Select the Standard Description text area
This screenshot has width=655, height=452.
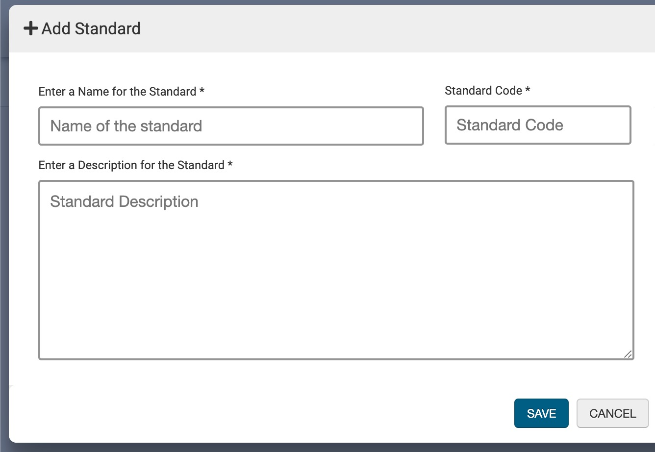pyautogui.click(x=336, y=270)
